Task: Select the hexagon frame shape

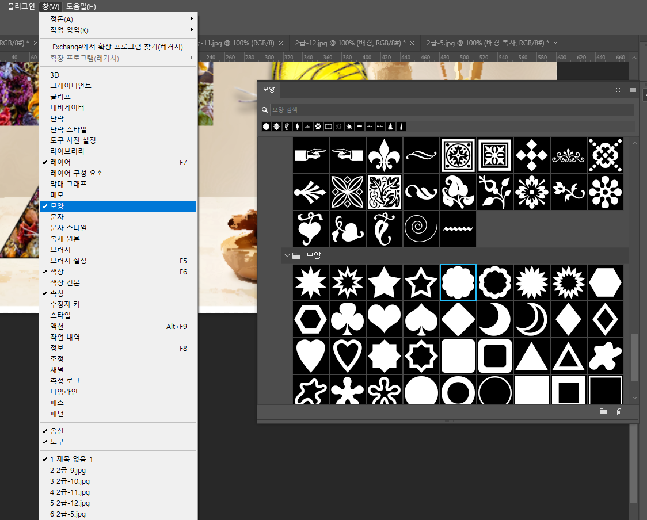Action: pos(311,319)
